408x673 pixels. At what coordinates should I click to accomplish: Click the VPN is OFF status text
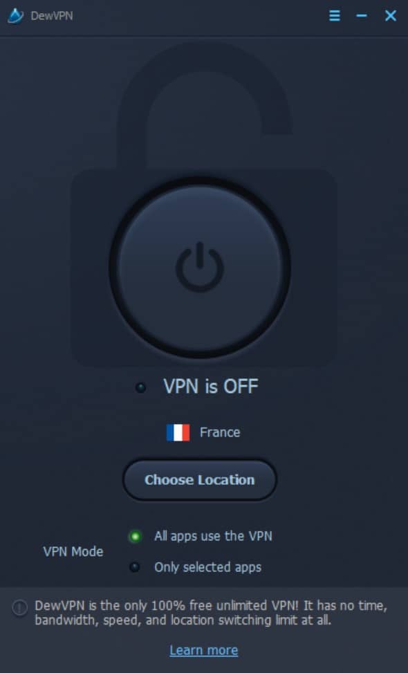[x=211, y=386]
